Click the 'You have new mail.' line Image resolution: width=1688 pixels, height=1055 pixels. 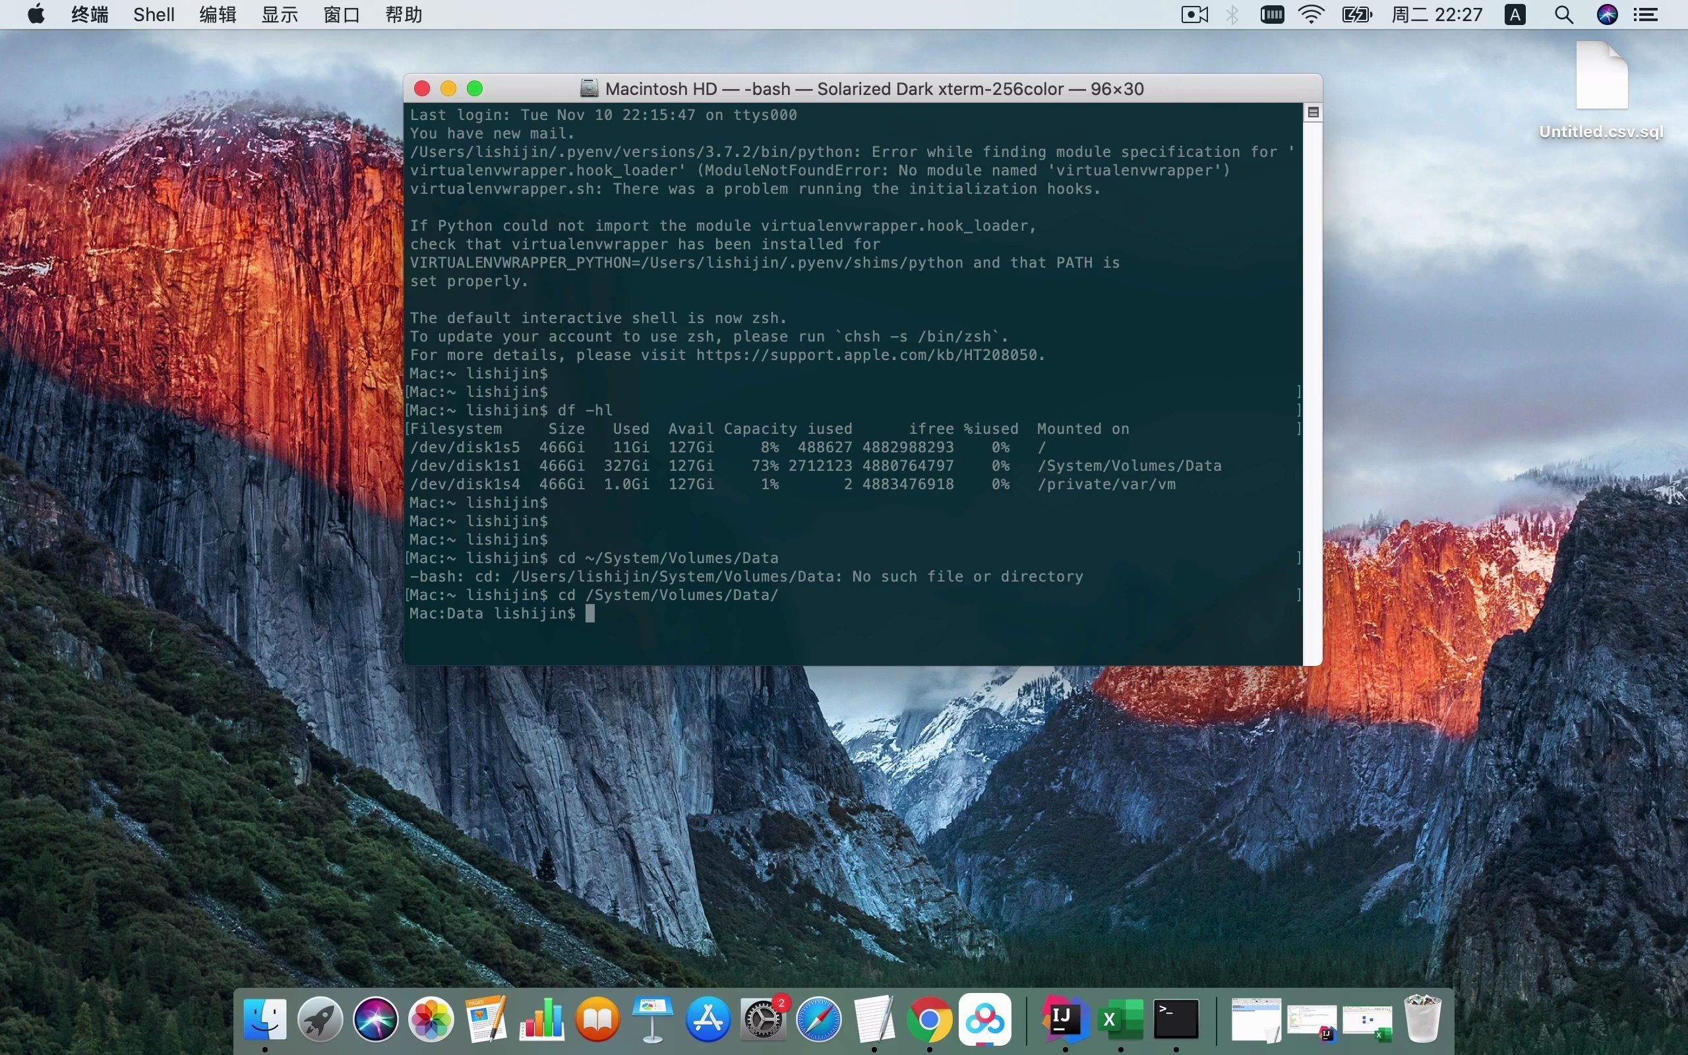pyautogui.click(x=493, y=133)
